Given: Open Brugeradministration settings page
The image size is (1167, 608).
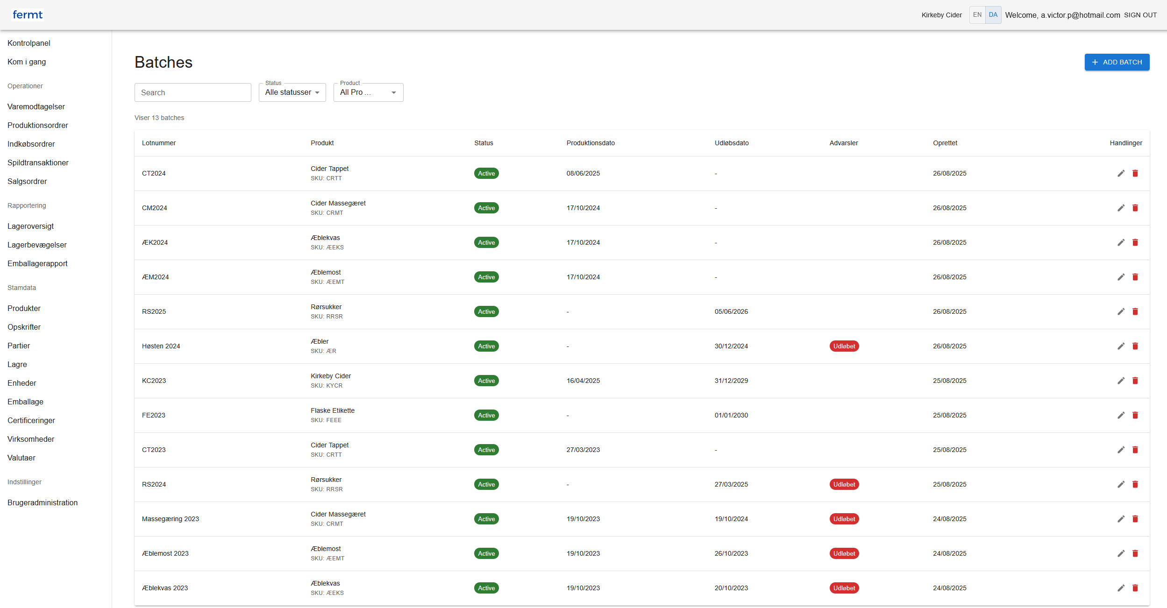Looking at the screenshot, I should [43, 502].
